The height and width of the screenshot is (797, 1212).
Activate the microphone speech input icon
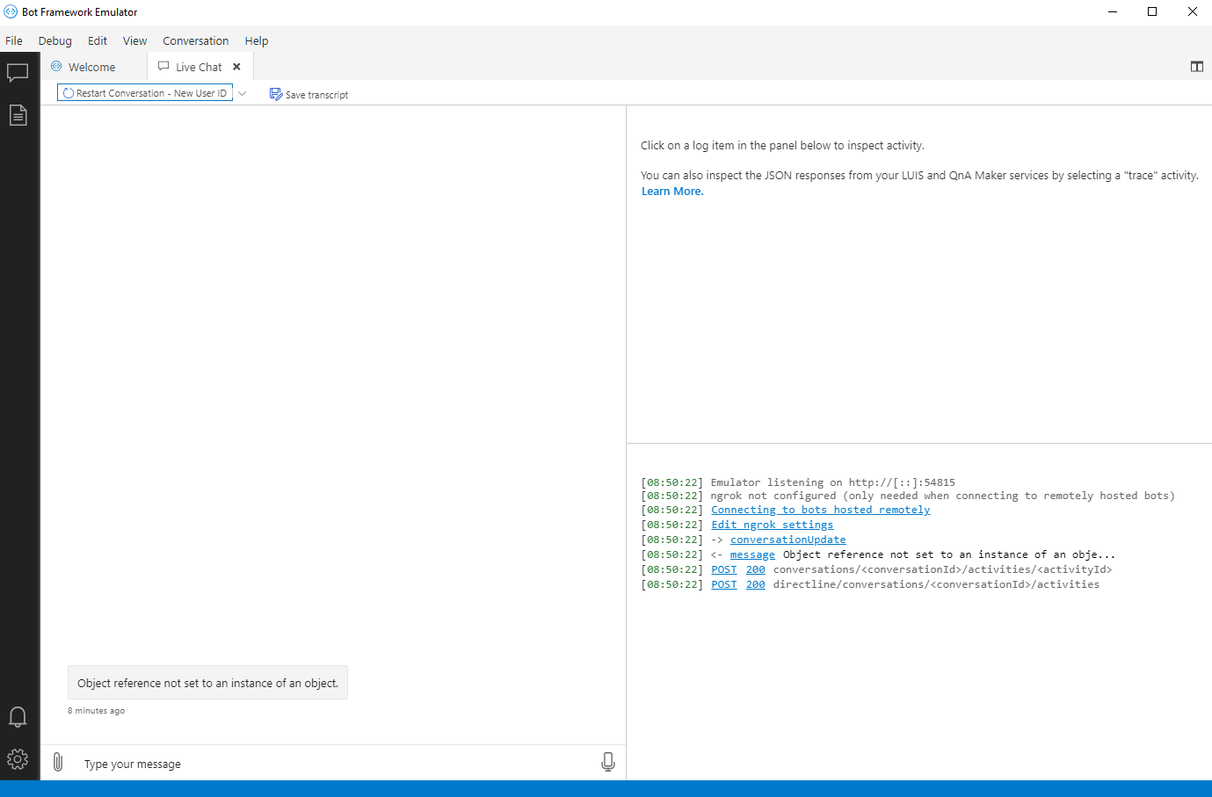pos(608,762)
